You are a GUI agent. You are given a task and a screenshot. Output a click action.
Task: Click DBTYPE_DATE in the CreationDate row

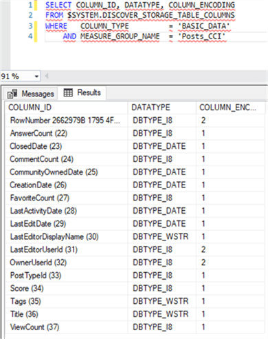(159, 185)
